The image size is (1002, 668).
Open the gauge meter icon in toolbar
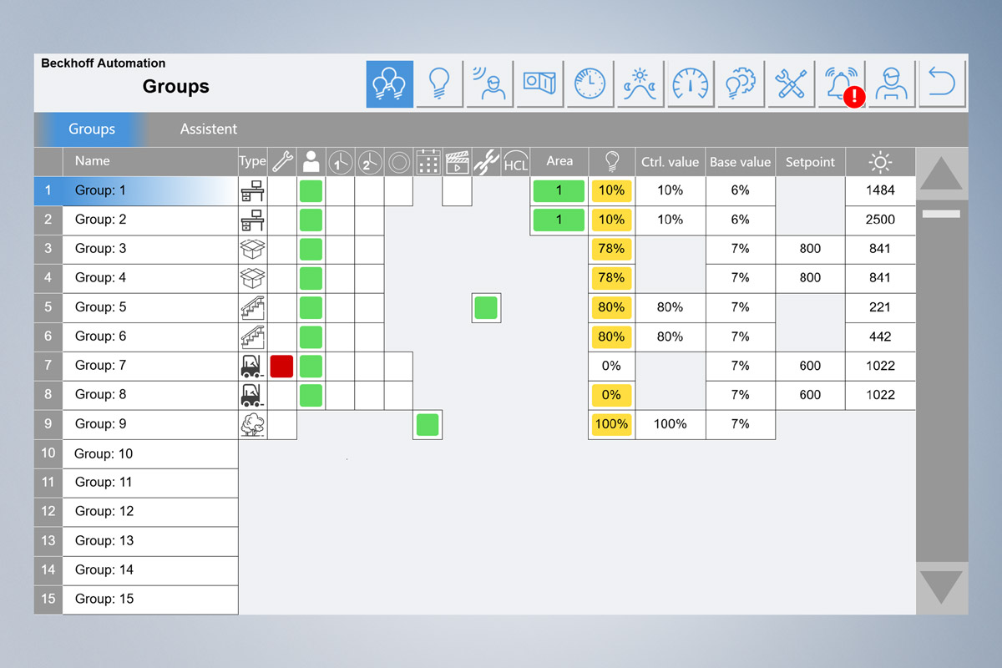point(691,83)
